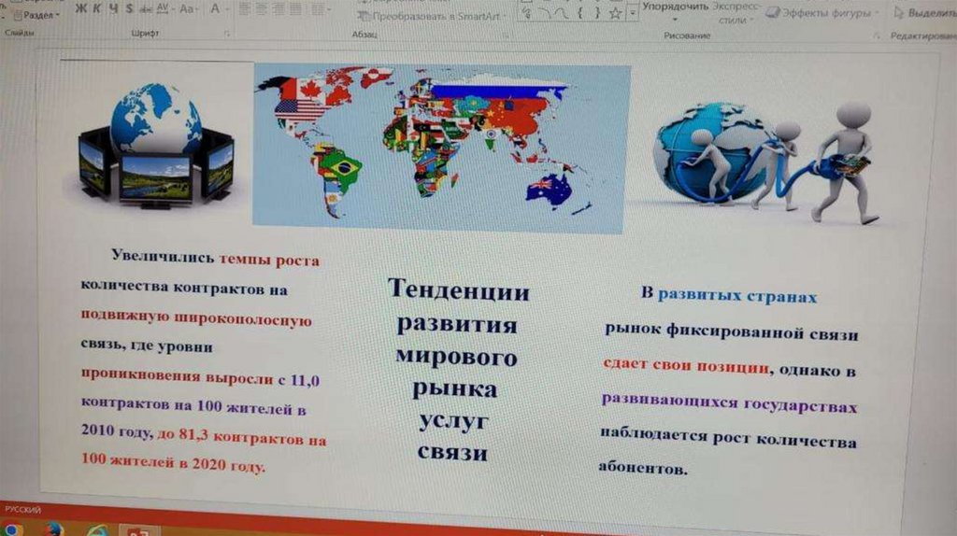Select the right brace shape

(x=597, y=12)
